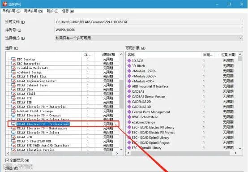
Task: Select the EPLAN 5 fluidPLAN OEM row
Action: [63, 141]
